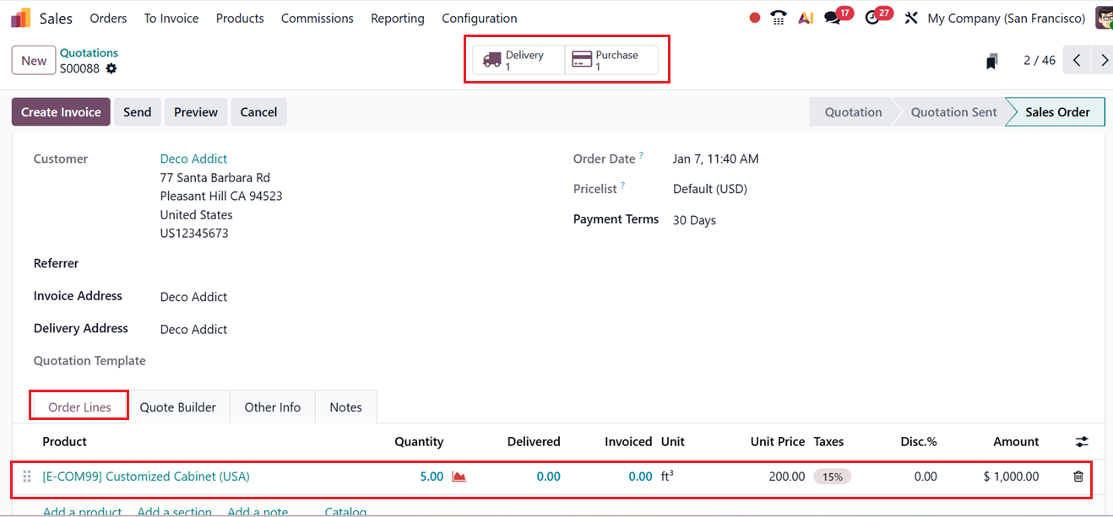Viewport: 1113px width, 517px height.
Task: Switch to Quote Builder tab
Action: pyautogui.click(x=178, y=407)
